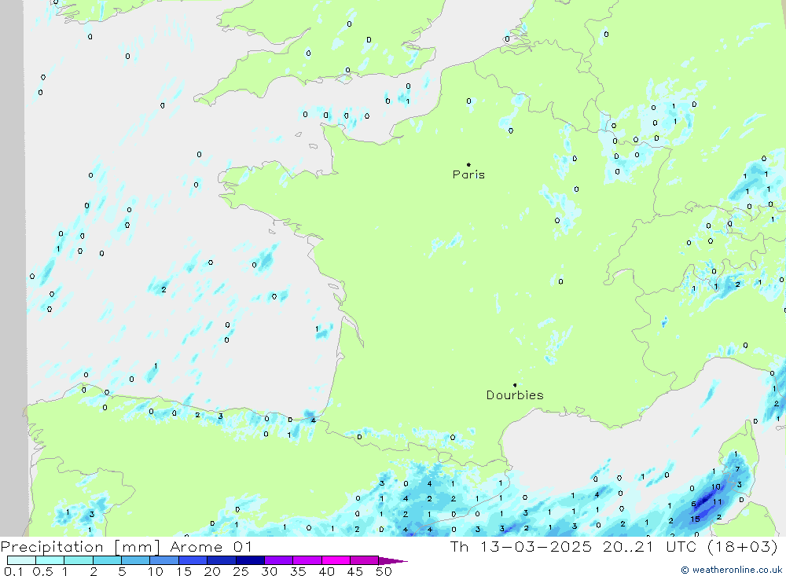Pick the 20–25 mm dark blue swatch
The image size is (786, 576).
coord(221,560)
